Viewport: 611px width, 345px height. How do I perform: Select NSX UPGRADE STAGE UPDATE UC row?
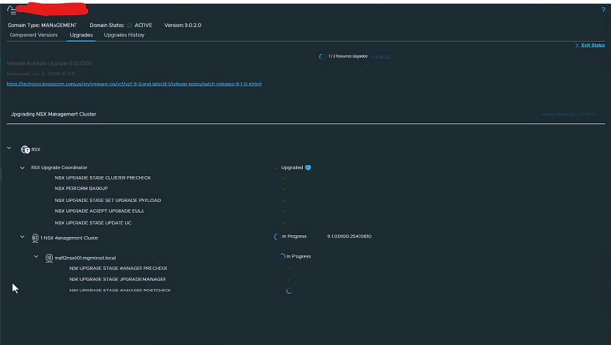click(93, 223)
